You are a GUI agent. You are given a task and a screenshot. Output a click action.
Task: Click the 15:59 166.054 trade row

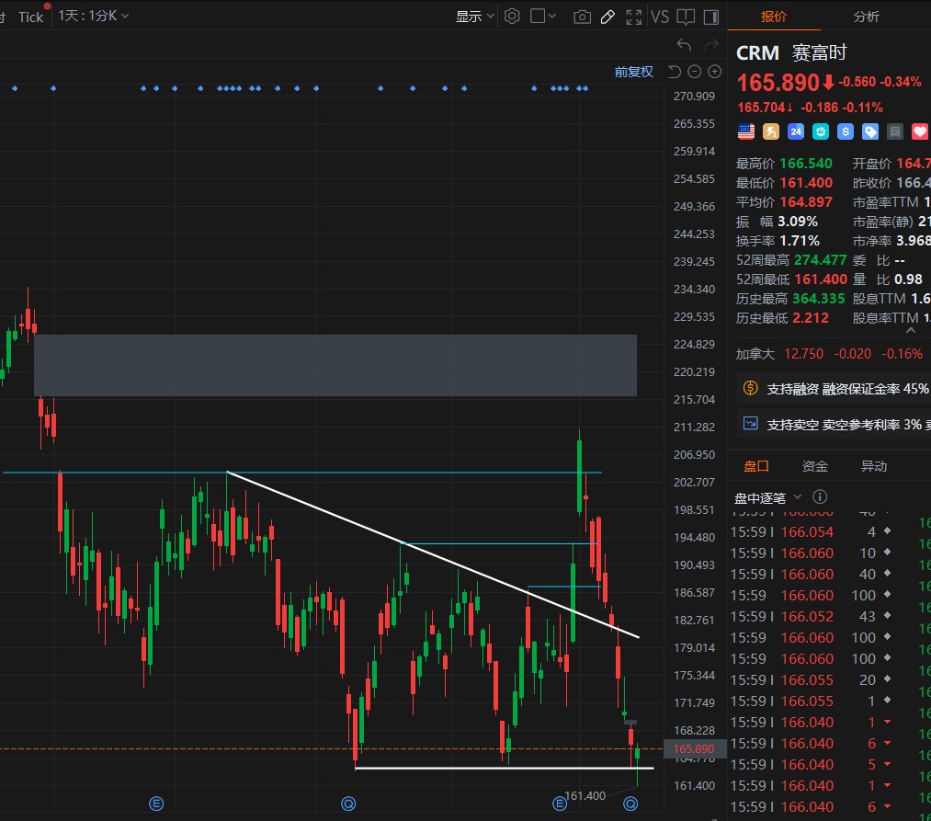pos(811,531)
